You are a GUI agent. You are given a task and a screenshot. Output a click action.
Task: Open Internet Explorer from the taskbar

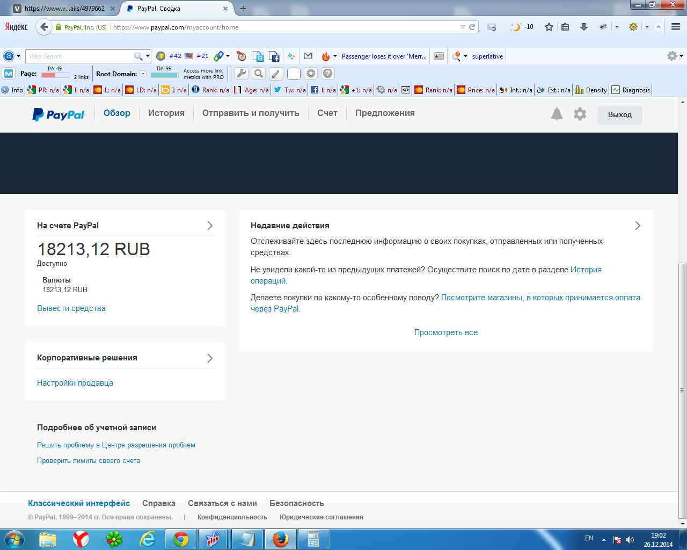pos(148,539)
